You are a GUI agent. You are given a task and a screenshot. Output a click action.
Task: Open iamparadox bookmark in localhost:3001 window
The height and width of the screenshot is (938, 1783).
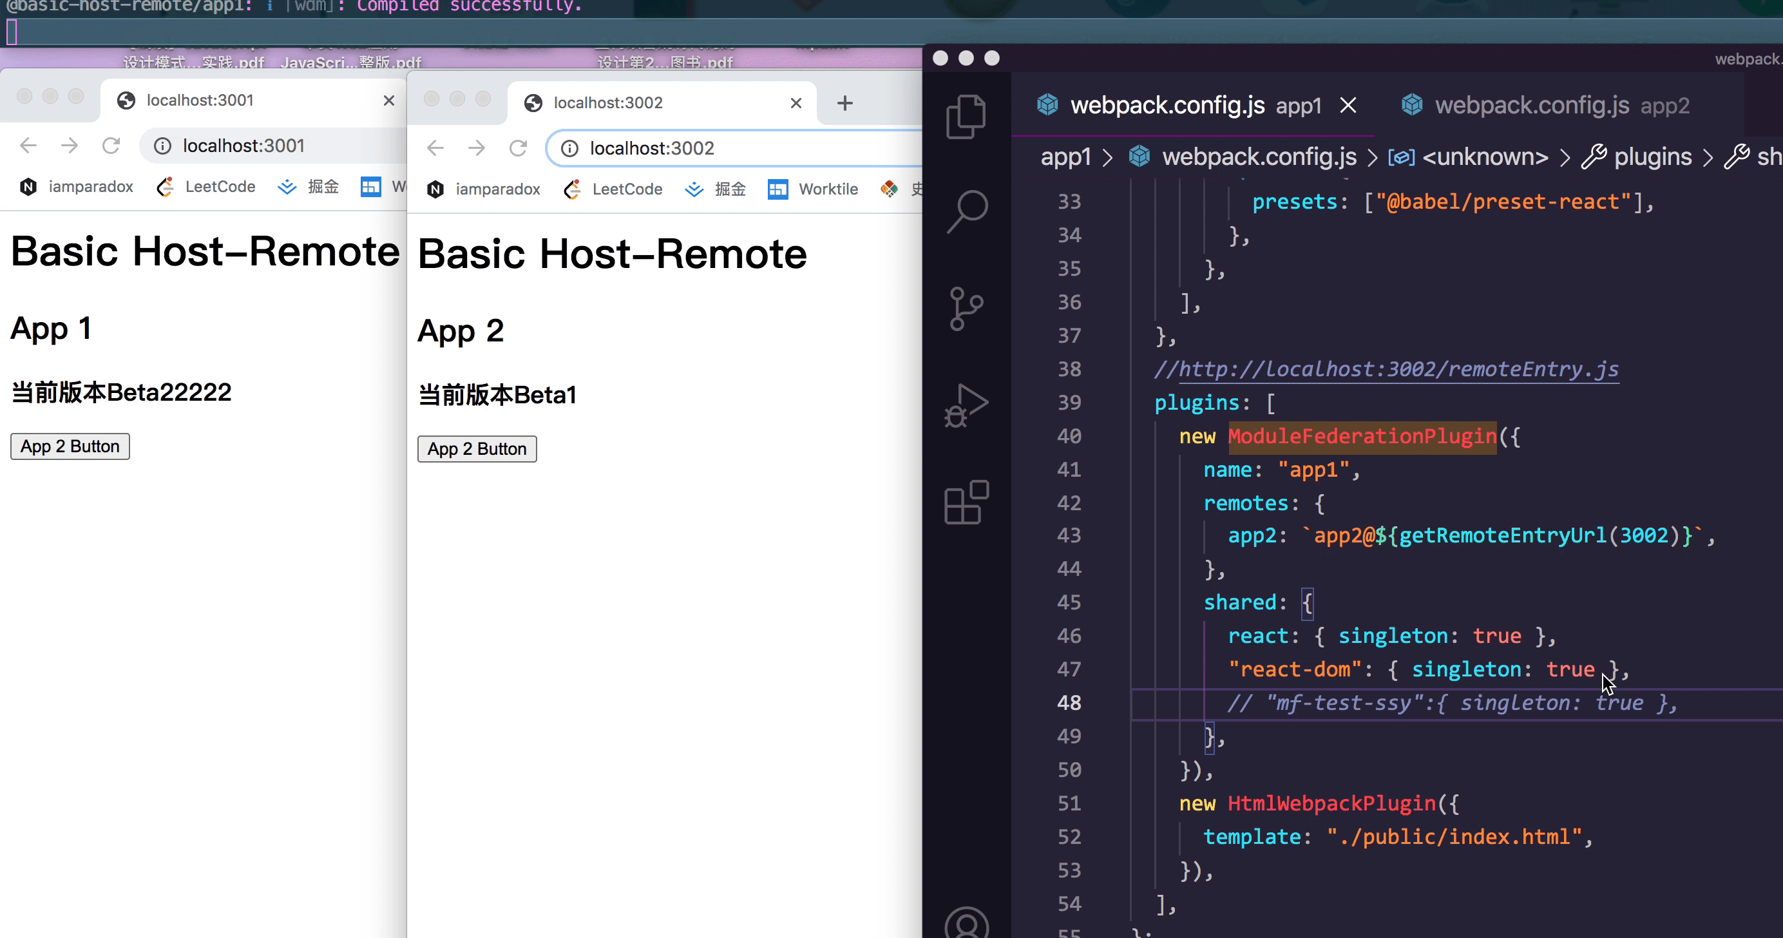(x=76, y=187)
